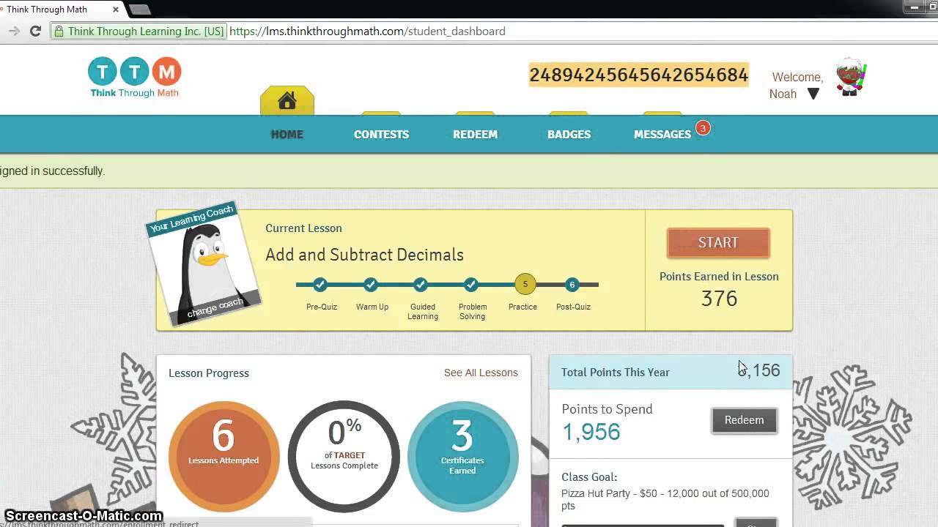Click the change coach label
This screenshot has width=938, height=527.
click(215, 307)
